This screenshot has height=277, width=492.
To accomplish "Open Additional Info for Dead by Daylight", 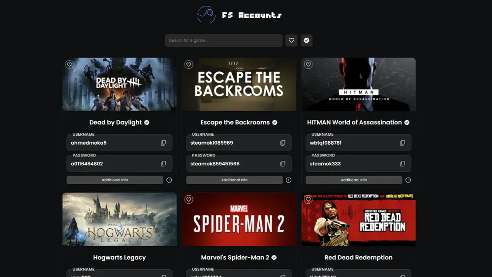I will (x=115, y=180).
